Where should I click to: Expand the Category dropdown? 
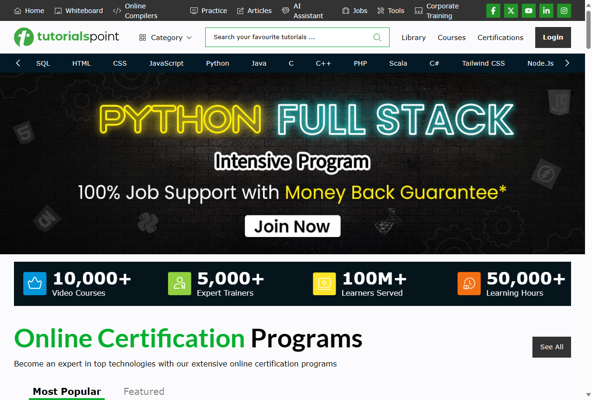[x=166, y=38]
